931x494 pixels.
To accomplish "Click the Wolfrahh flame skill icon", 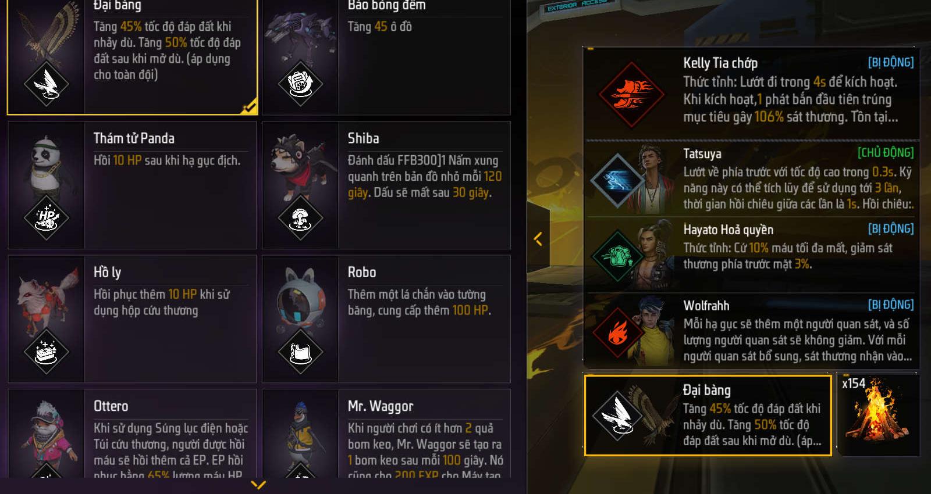I will [x=617, y=332].
